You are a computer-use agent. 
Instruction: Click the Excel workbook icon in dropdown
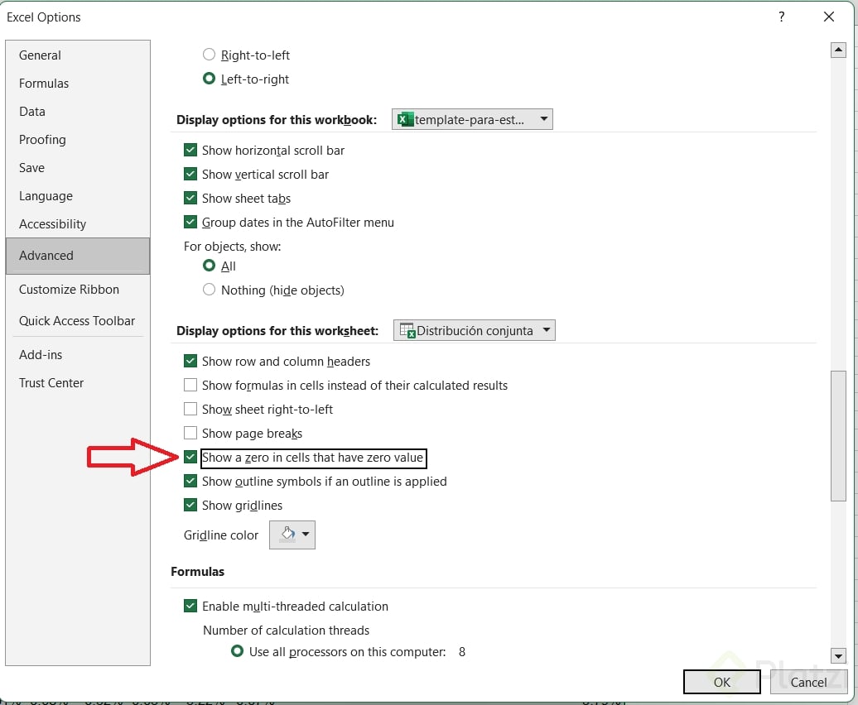point(405,119)
